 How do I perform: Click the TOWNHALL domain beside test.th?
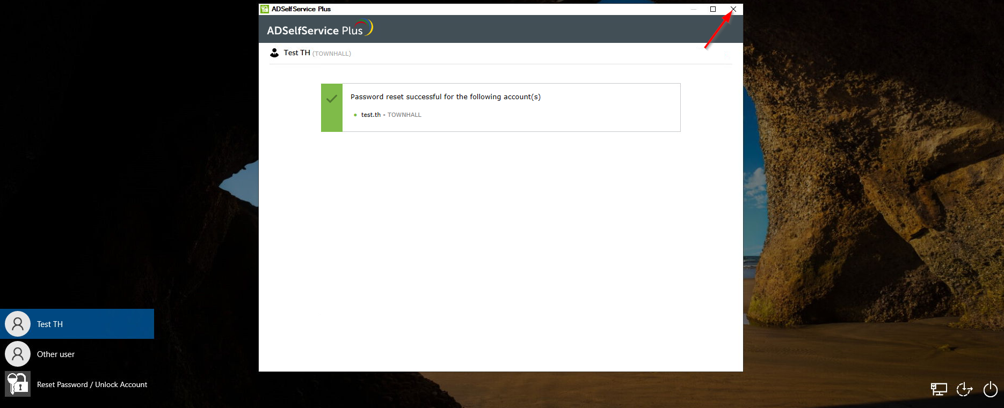404,115
